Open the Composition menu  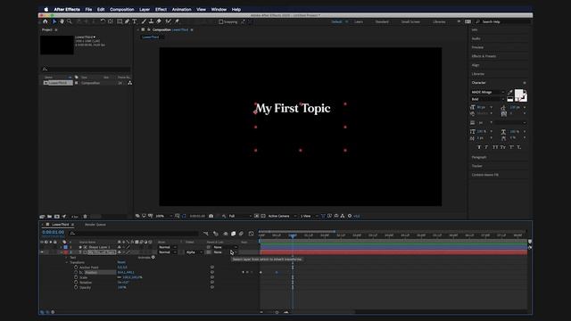(122, 10)
